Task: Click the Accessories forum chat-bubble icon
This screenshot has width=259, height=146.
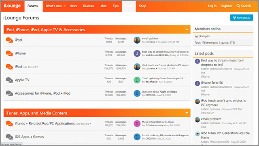Action: pos(9,93)
